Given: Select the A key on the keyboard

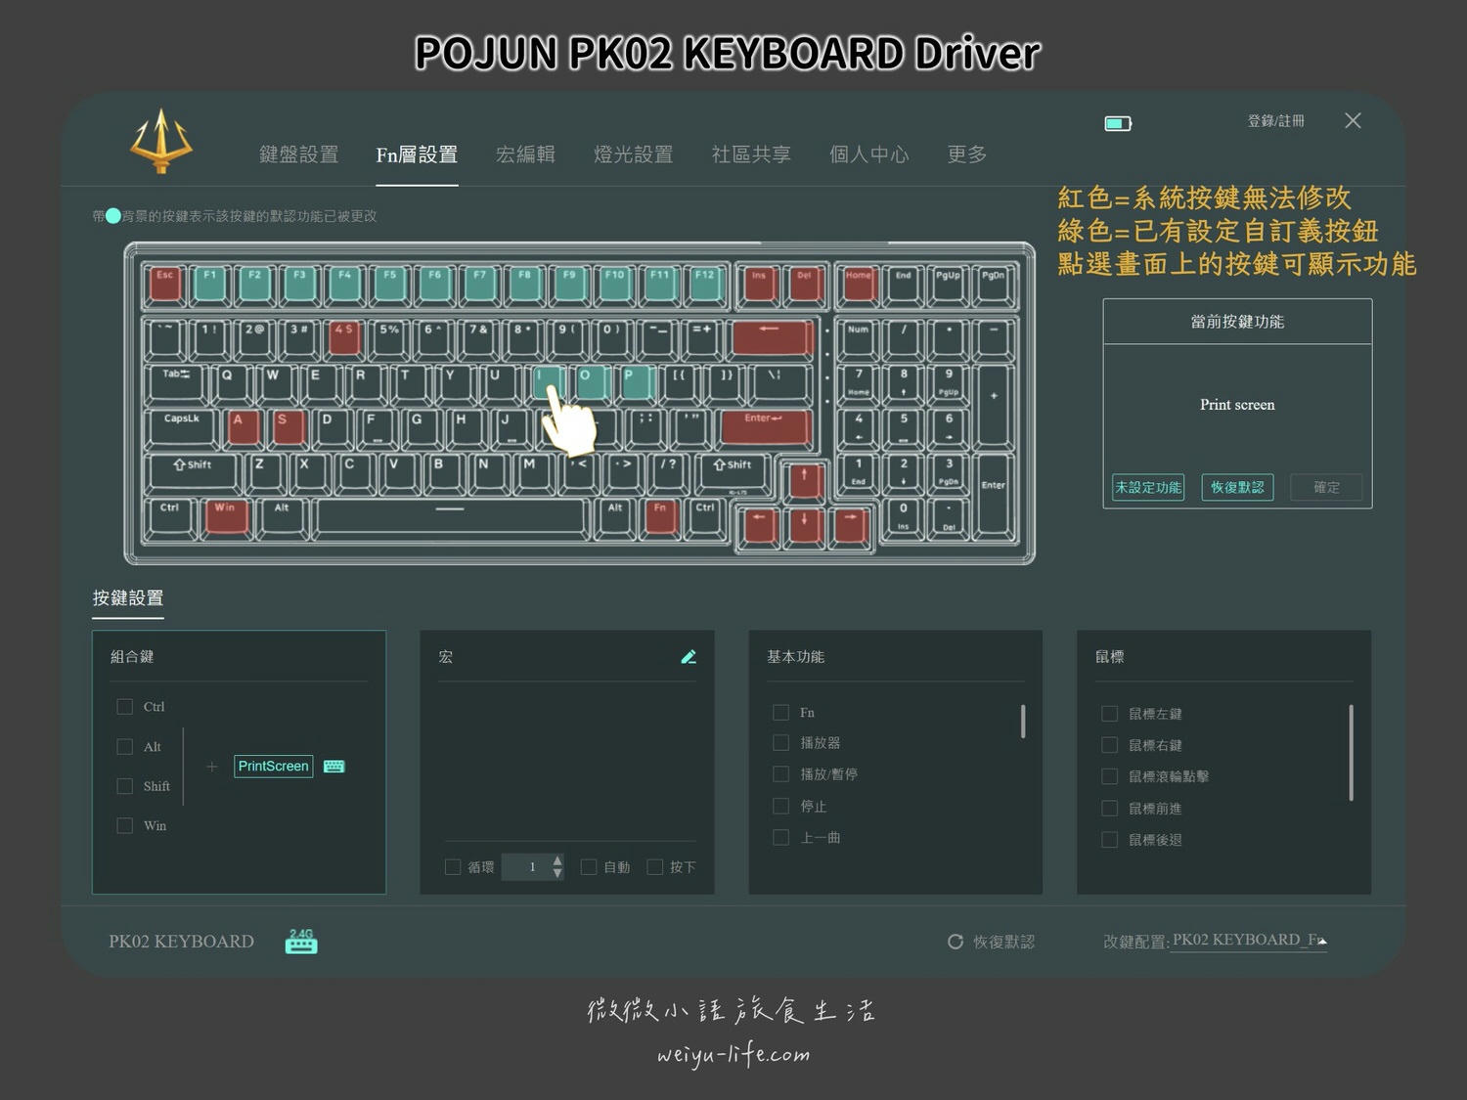Looking at the screenshot, I should click(242, 427).
